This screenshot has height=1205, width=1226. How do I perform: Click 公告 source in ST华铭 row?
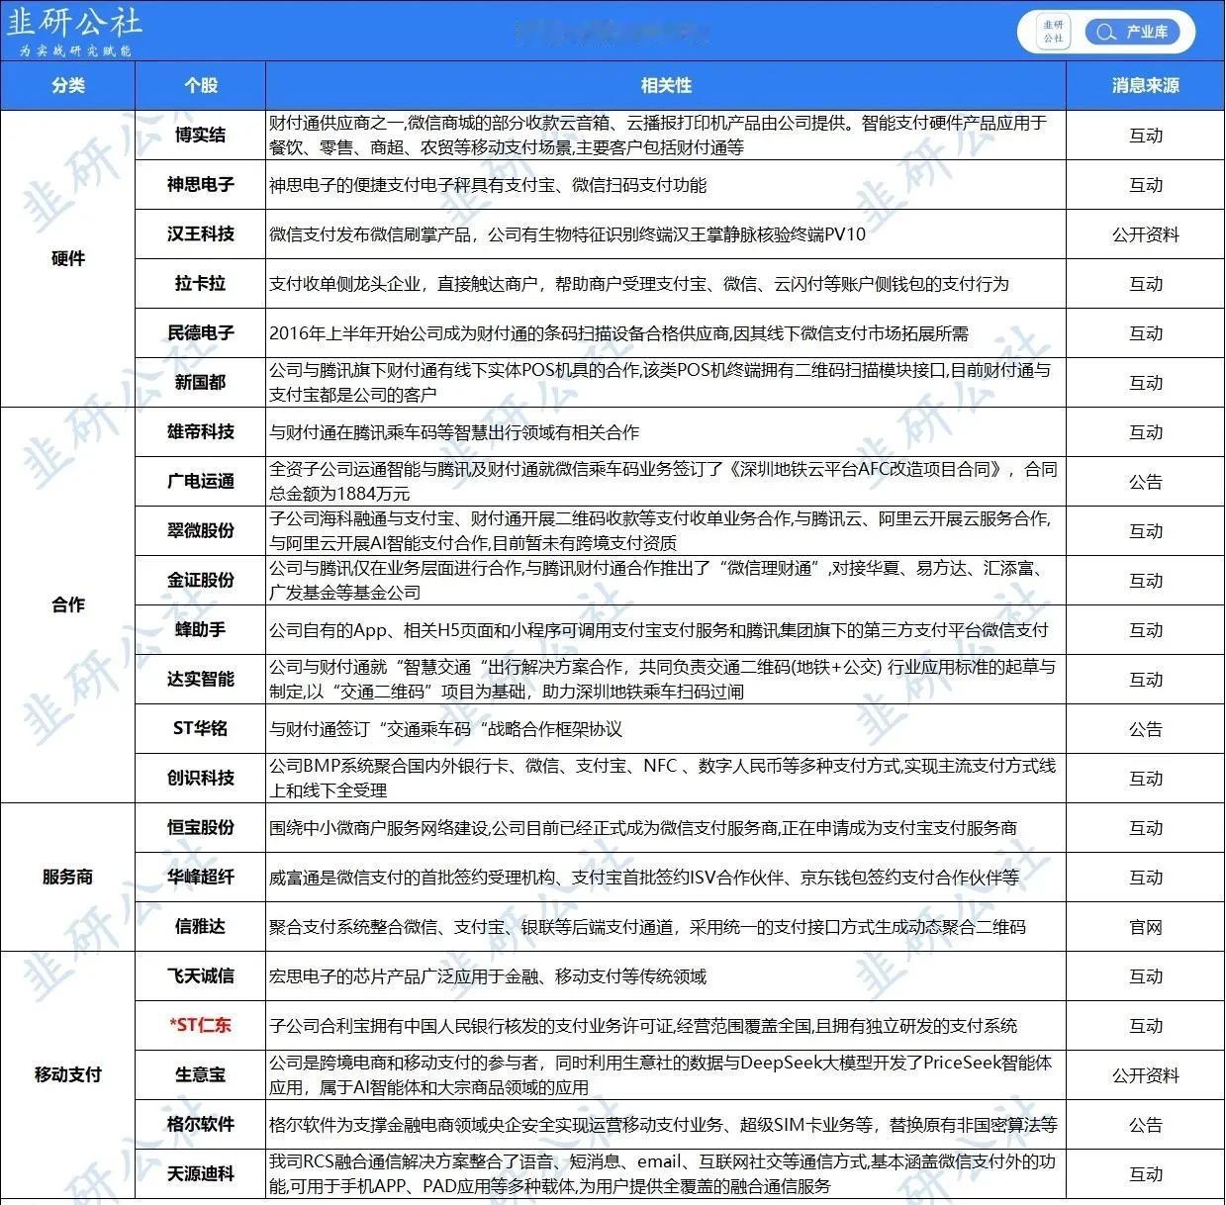point(1146,729)
